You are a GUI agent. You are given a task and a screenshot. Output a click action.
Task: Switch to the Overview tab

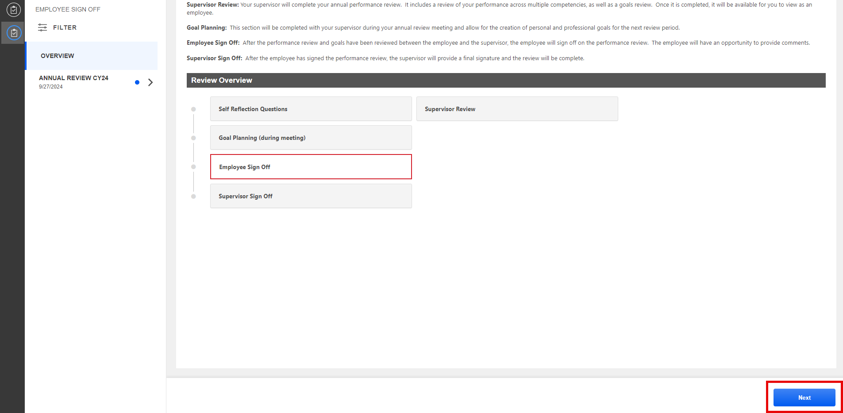57,55
